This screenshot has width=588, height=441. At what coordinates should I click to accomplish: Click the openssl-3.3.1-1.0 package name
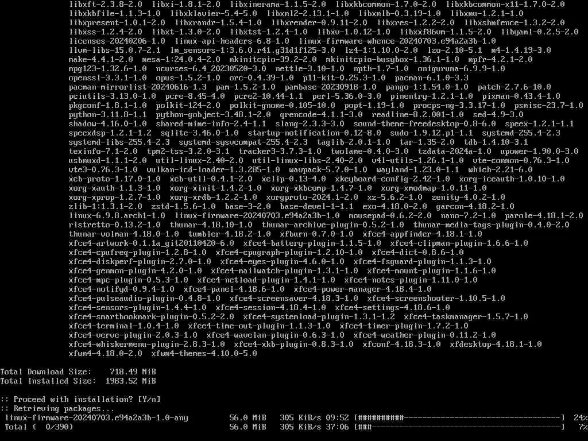pos(107,78)
